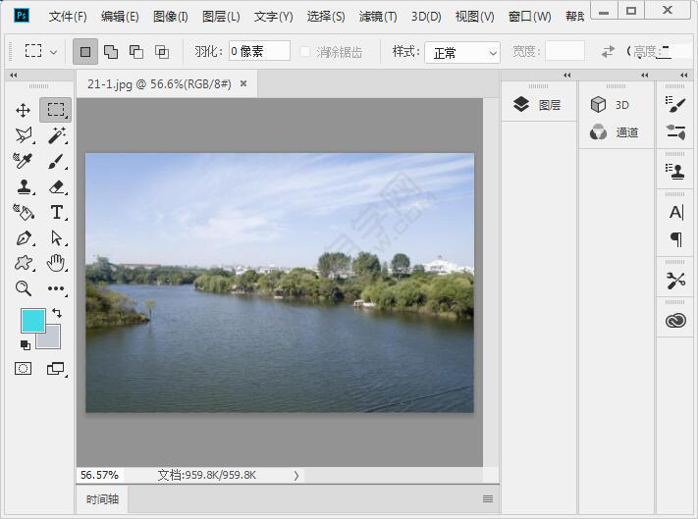Toggle the anti-alias checkbox
This screenshot has width=698, height=519.
305,52
